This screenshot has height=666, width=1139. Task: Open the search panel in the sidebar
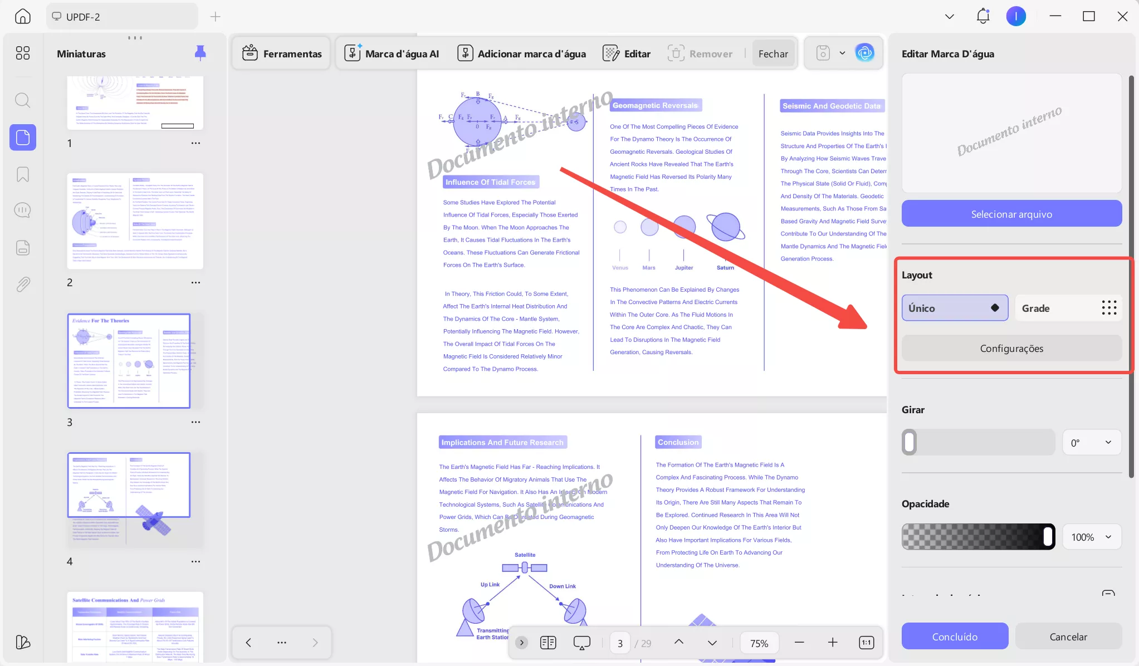click(x=22, y=100)
